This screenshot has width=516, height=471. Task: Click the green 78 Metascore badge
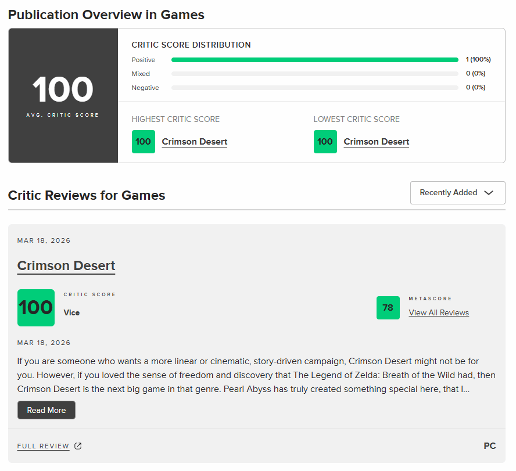[x=388, y=308]
